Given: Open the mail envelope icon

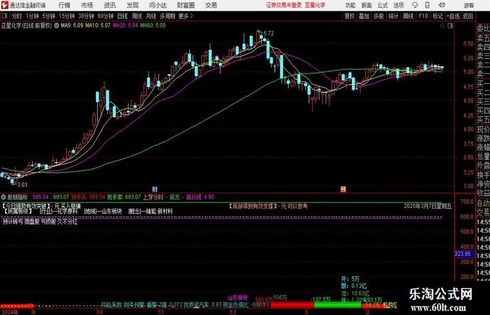Looking at the screenshot, I should pyautogui.click(x=442, y=5).
